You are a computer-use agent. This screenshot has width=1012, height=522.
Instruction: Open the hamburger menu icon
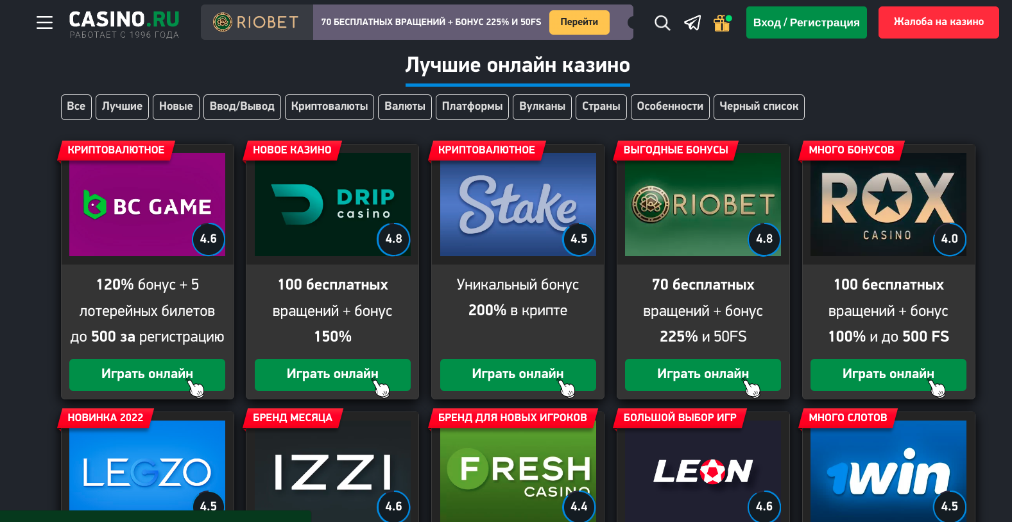pyautogui.click(x=44, y=22)
